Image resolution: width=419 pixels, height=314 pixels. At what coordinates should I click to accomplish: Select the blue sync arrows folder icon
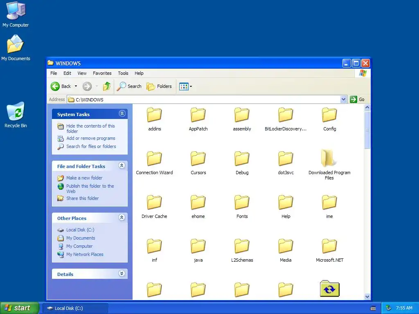point(329,289)
